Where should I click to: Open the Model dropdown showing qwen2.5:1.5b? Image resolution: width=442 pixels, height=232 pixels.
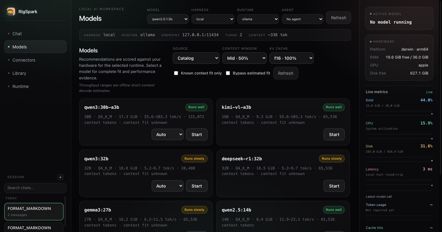pos(168,19)
